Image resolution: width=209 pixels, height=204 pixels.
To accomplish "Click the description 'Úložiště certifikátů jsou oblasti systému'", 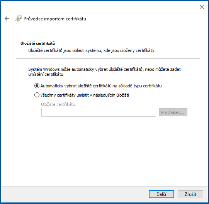I will tap(92, 50).
